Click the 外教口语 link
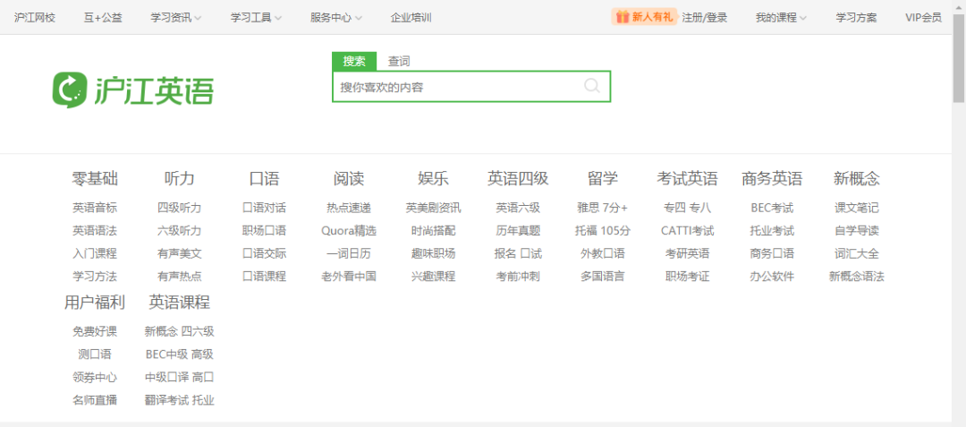The width and height of the screenshot is (966, 427). (603, 253)
